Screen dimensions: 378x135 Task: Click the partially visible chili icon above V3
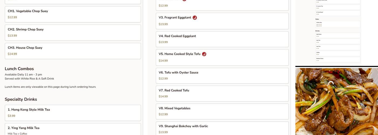point(184,1)
